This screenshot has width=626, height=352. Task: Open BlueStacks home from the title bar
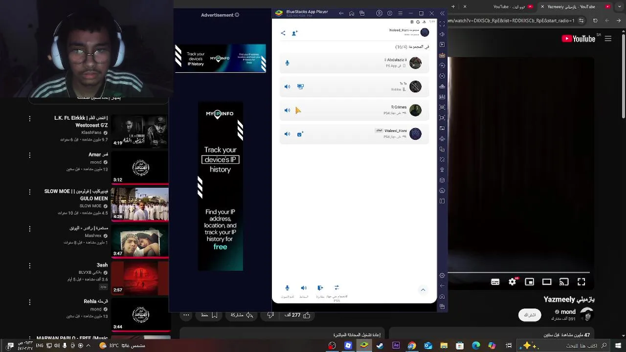[x=351, y=13]
